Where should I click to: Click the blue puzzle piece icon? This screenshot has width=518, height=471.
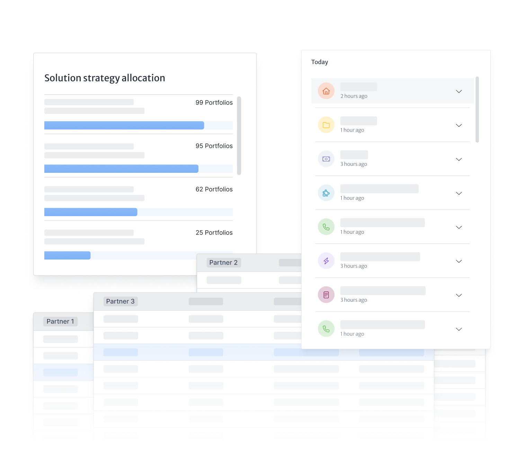click(x=326, y=193)
